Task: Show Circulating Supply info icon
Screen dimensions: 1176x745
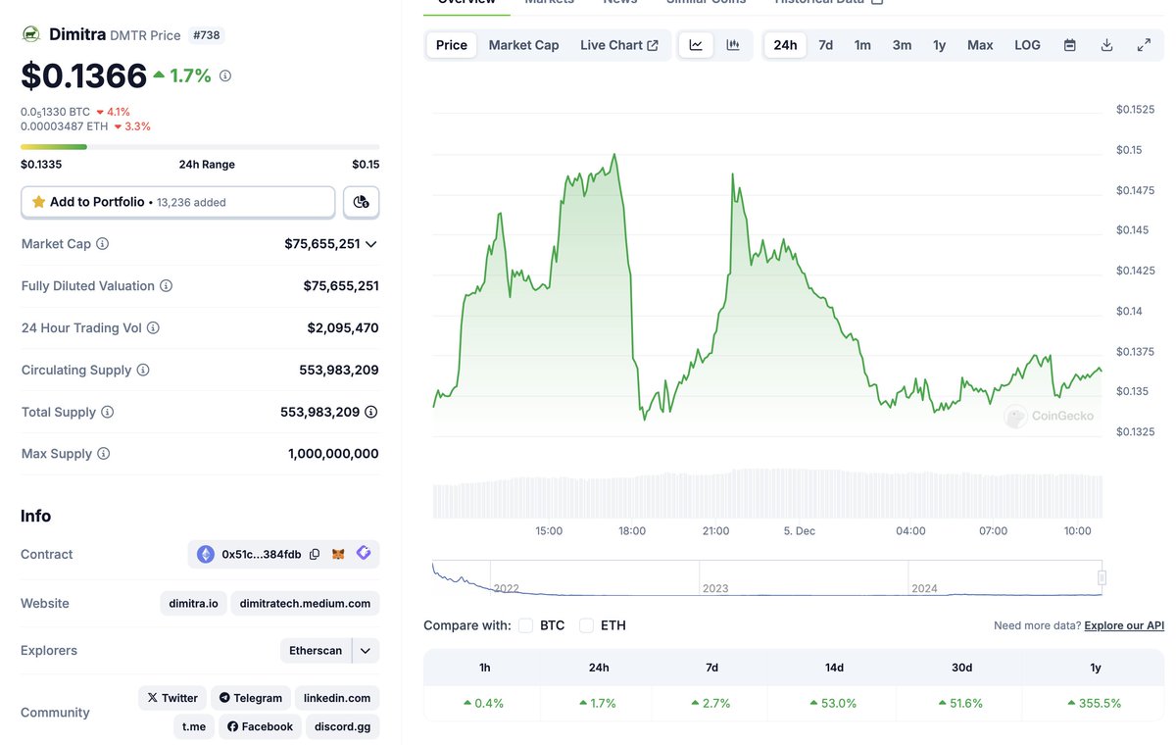Action: pos(143,371)
